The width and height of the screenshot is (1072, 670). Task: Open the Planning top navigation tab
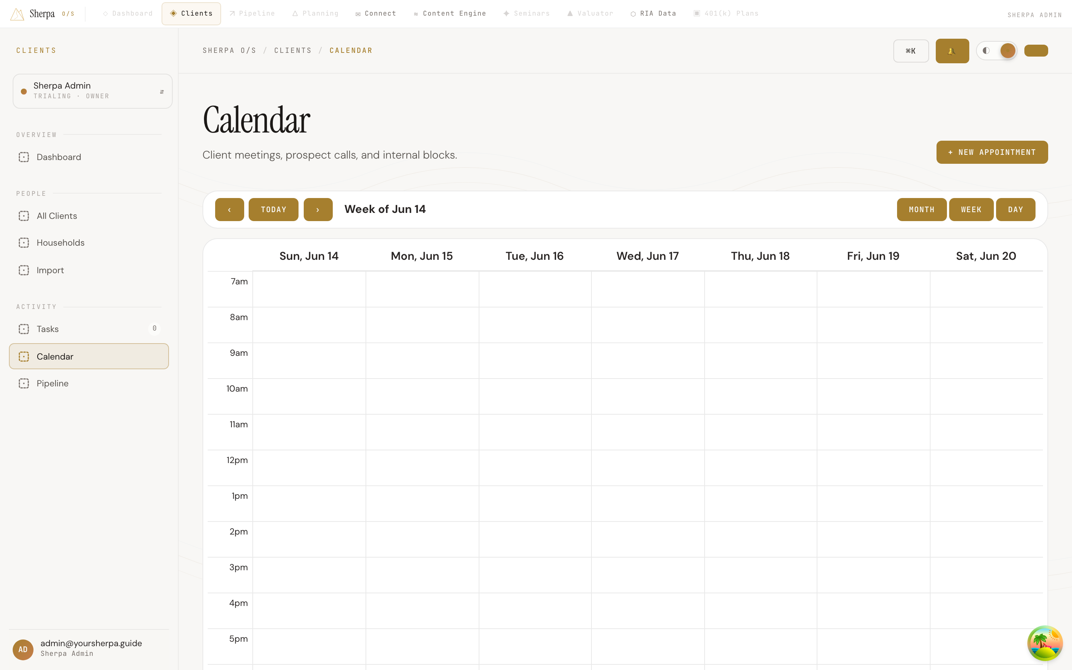(x=315, y=14)
